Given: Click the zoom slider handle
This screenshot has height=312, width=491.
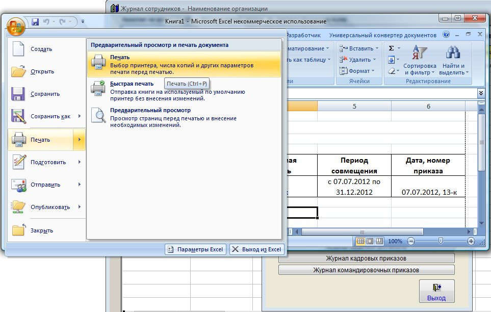Looking at the screenshot, I should pos(441,241).
